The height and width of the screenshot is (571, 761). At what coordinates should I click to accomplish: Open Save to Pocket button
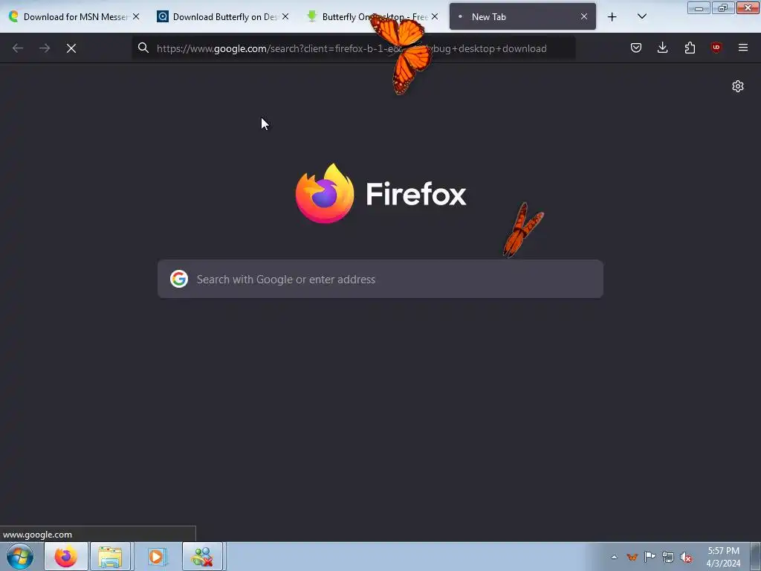[636, 48]
